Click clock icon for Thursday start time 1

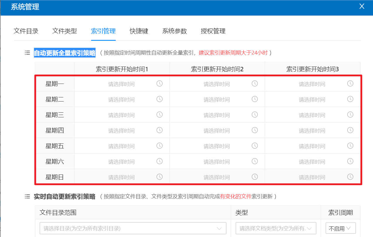click(x=159, y=130)
